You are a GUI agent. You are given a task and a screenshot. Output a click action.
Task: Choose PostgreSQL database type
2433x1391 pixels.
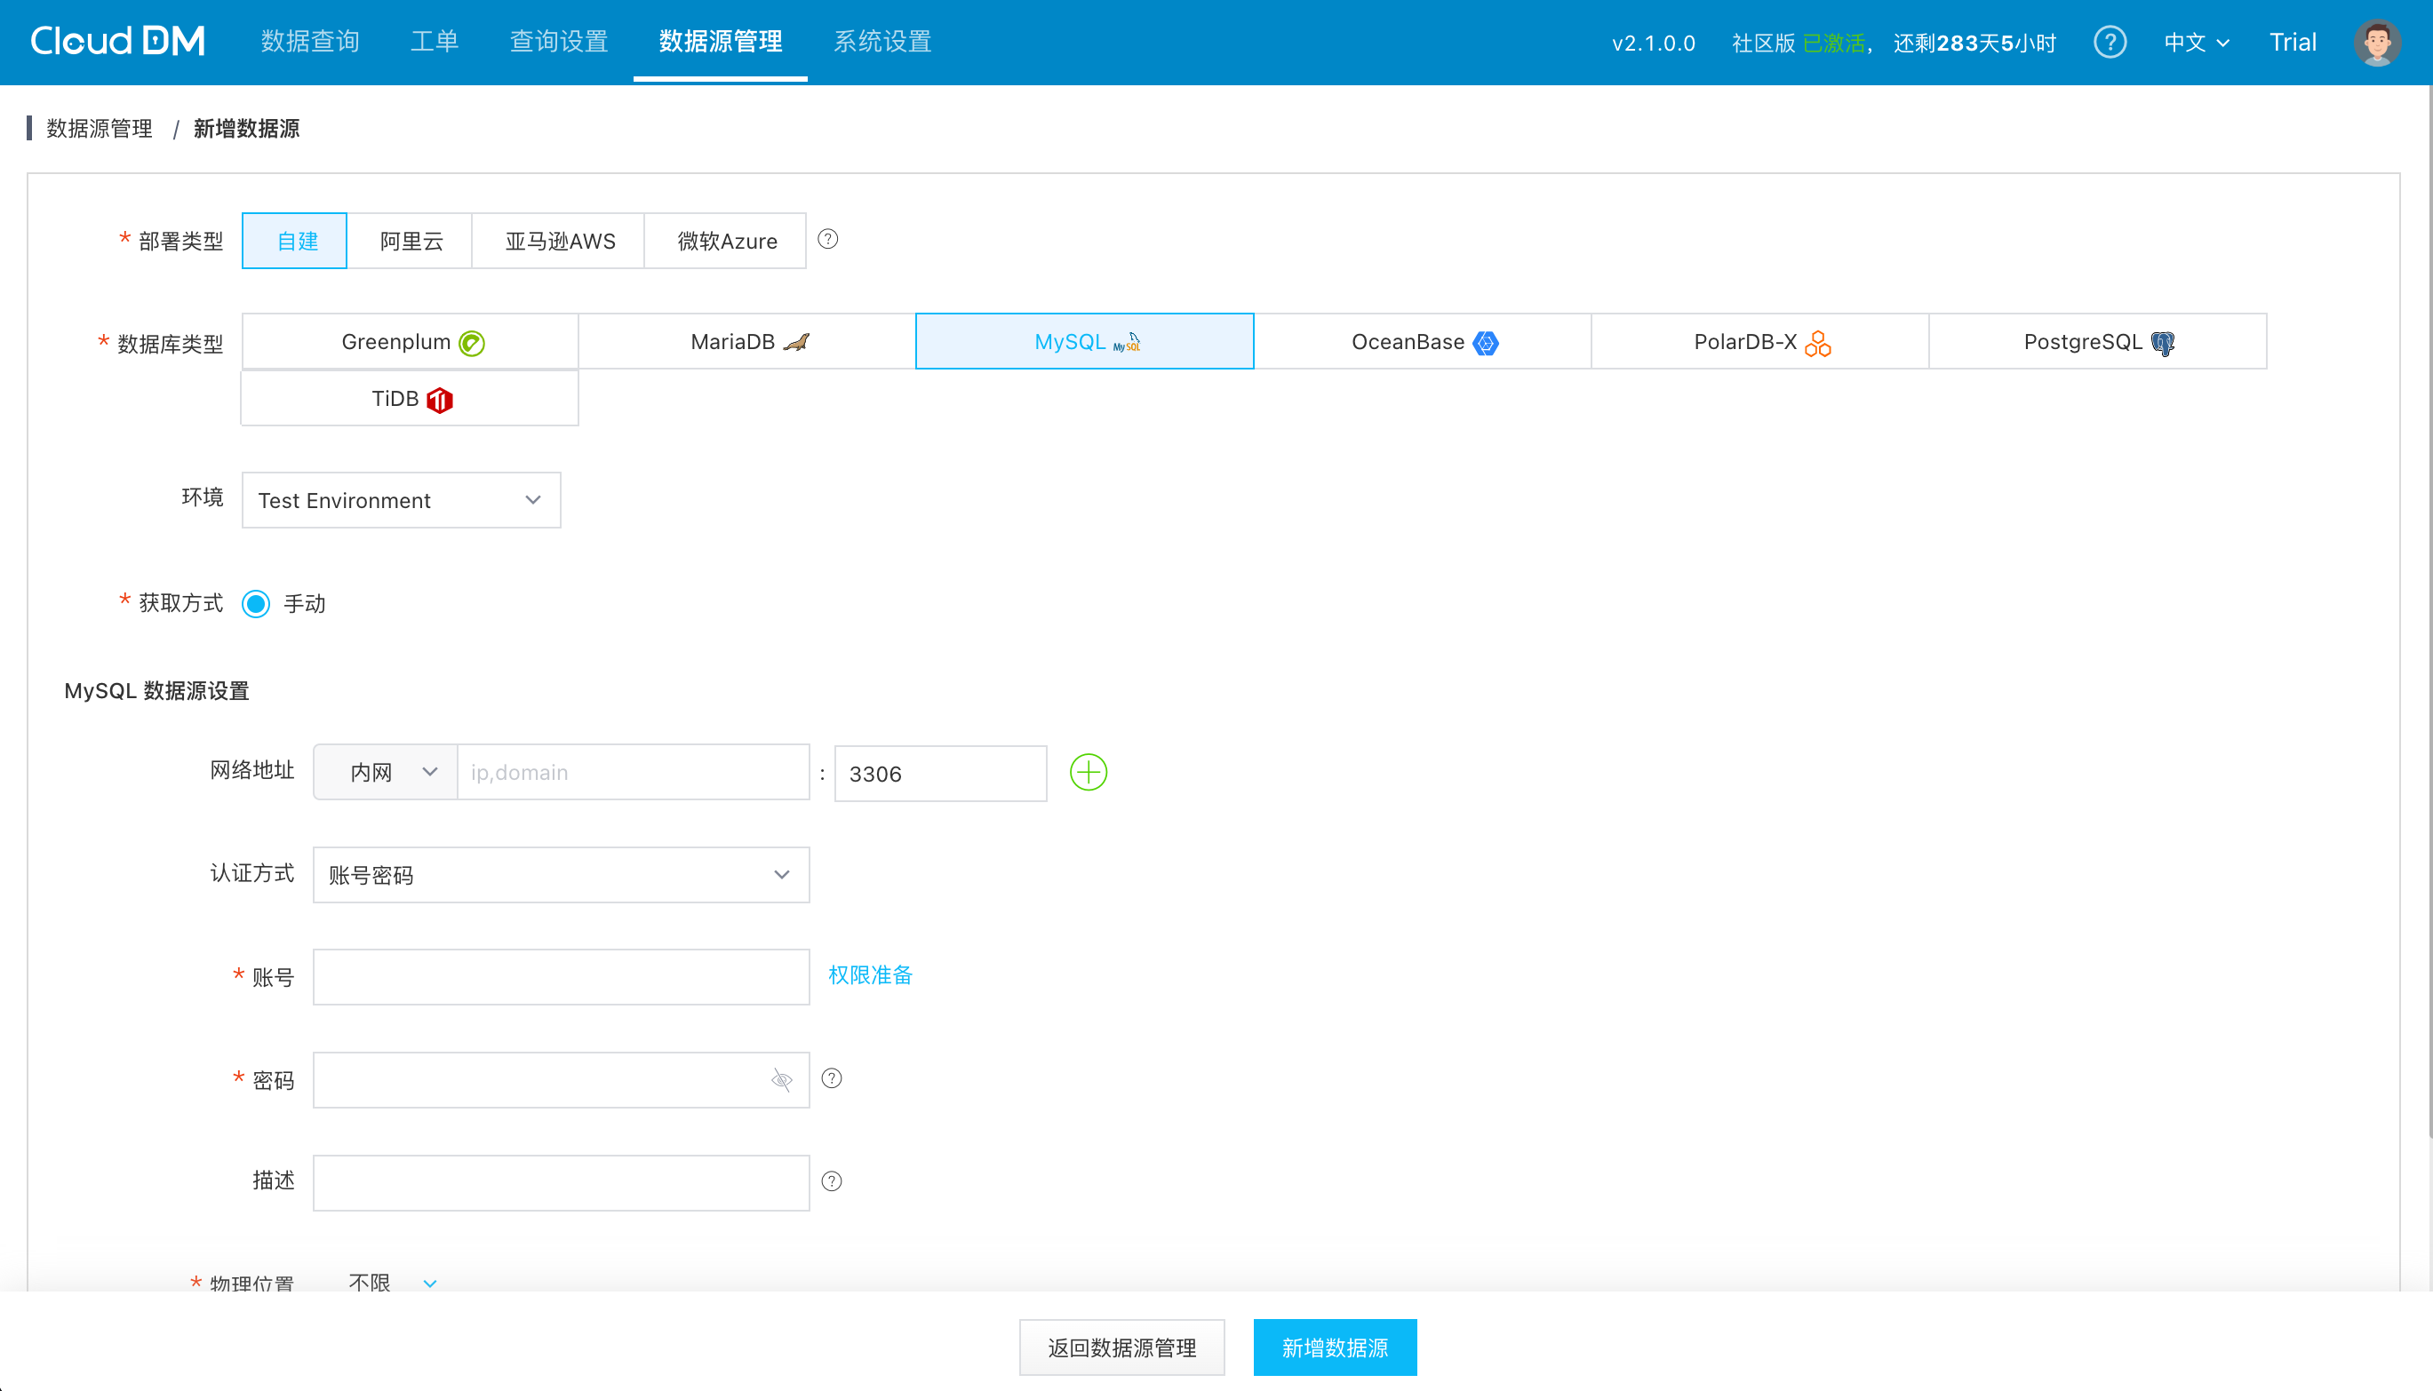(2096, 342)
